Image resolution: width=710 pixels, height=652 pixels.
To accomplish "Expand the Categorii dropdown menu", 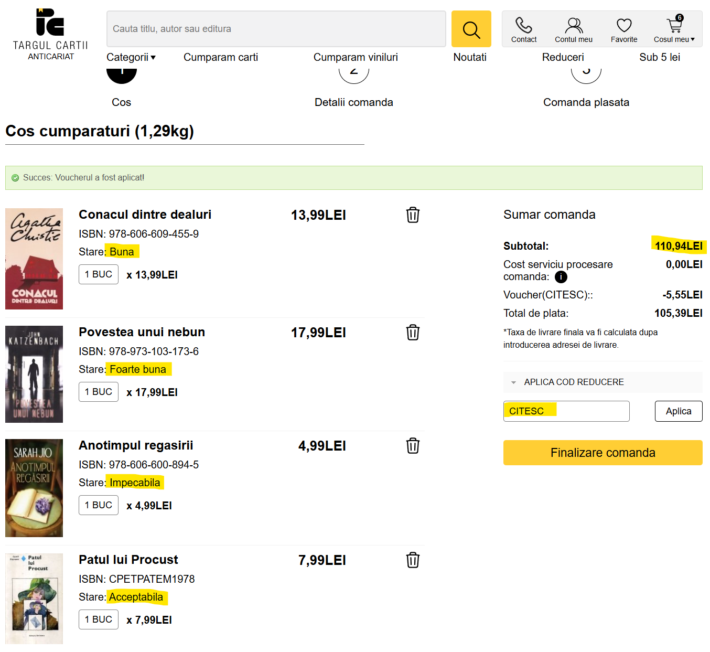I will pos(131,57).
